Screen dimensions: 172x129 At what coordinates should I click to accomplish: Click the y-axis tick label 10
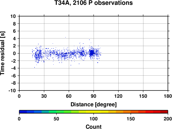[13, 16]
